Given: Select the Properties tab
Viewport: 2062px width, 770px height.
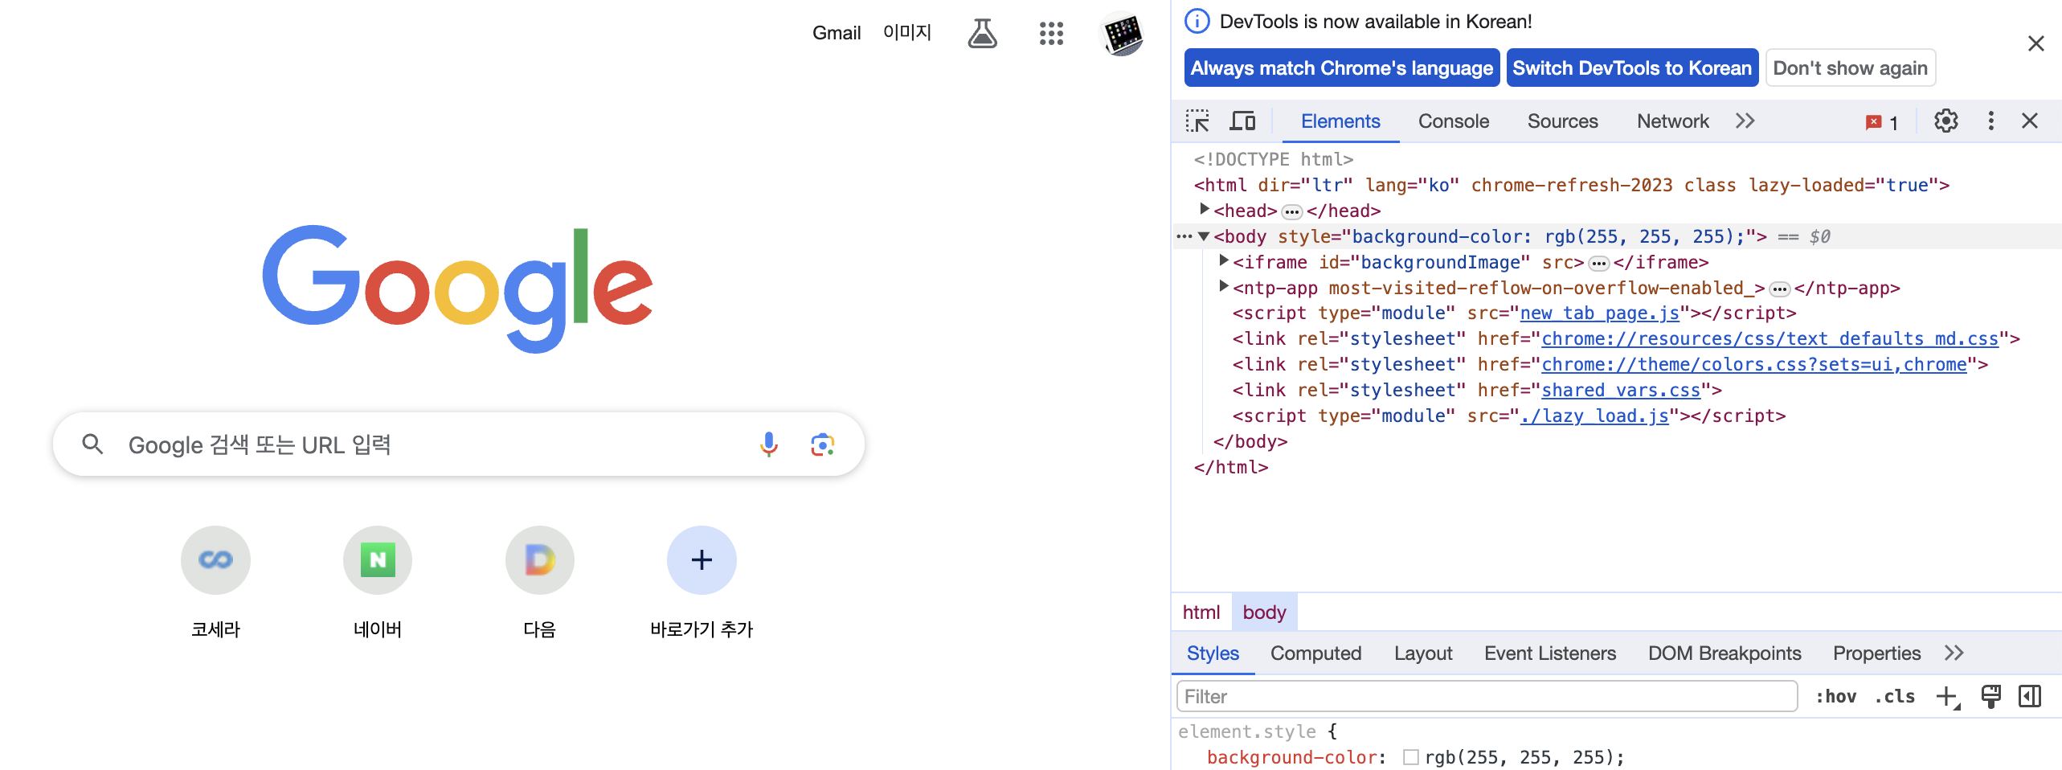Looking at the screenshot, I should pyautogui.click(x=1876, y=653).
